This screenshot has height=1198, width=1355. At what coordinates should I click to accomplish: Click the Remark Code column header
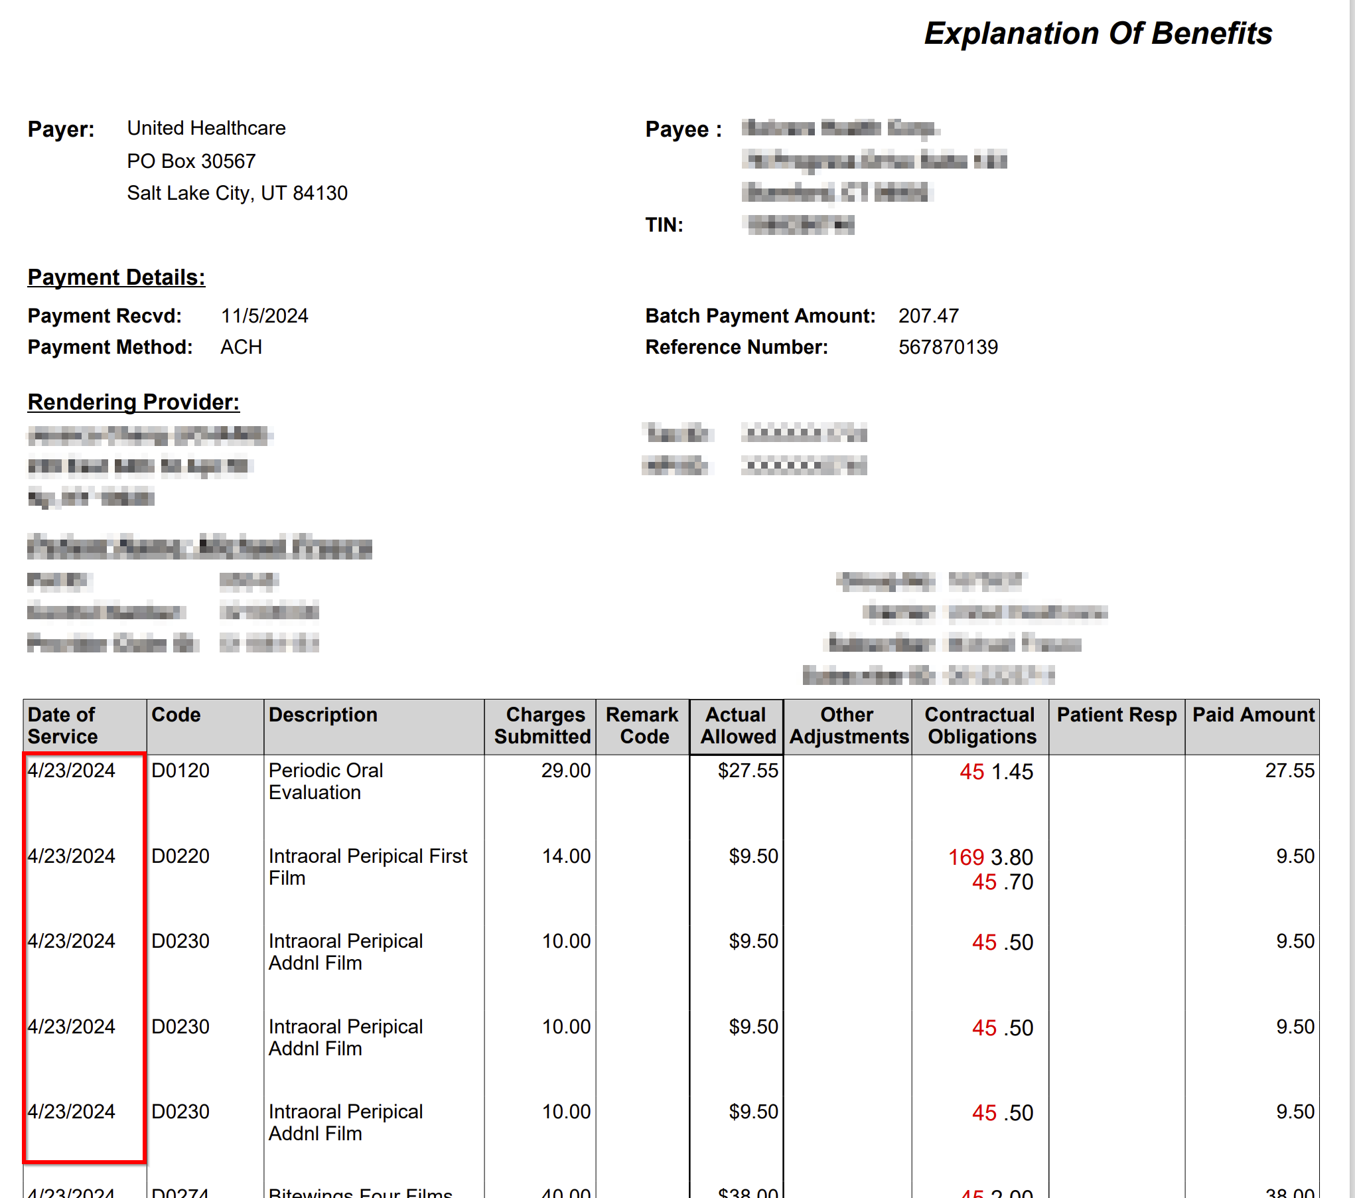click(x=642, y=725)
